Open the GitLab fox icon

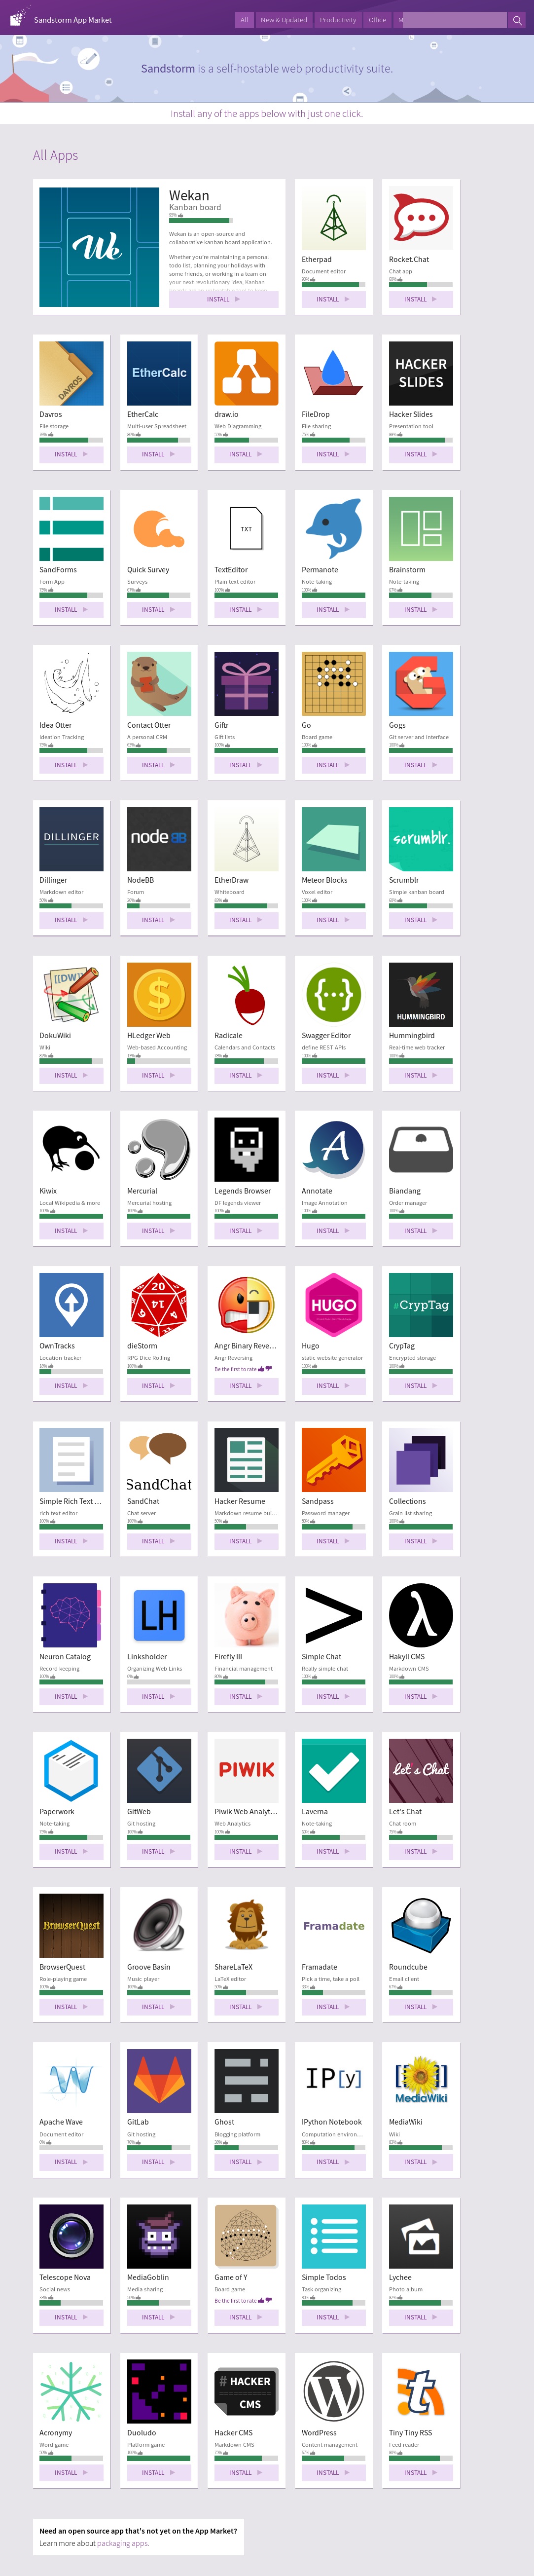click(159, 2081)
